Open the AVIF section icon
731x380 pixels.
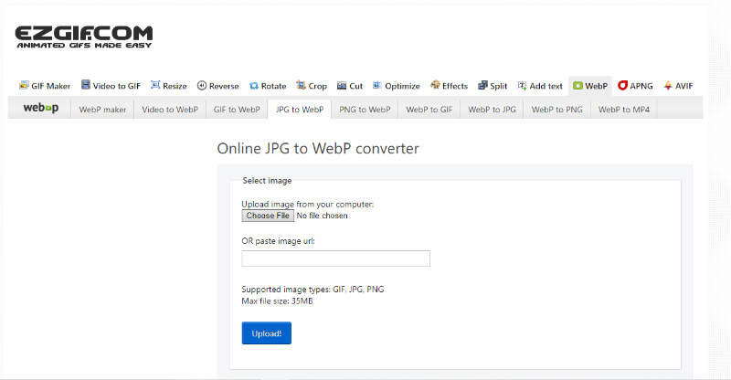(x=668, y=85)
